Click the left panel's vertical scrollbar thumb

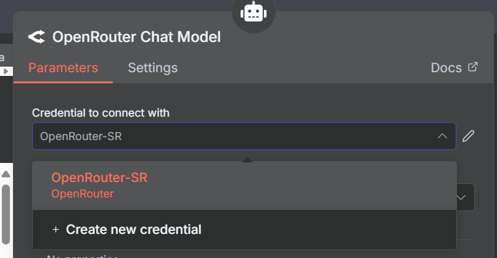[x=6, y=215]
